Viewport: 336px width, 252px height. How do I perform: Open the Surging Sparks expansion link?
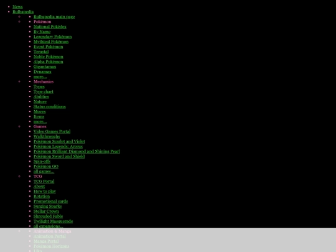(47, 207)
